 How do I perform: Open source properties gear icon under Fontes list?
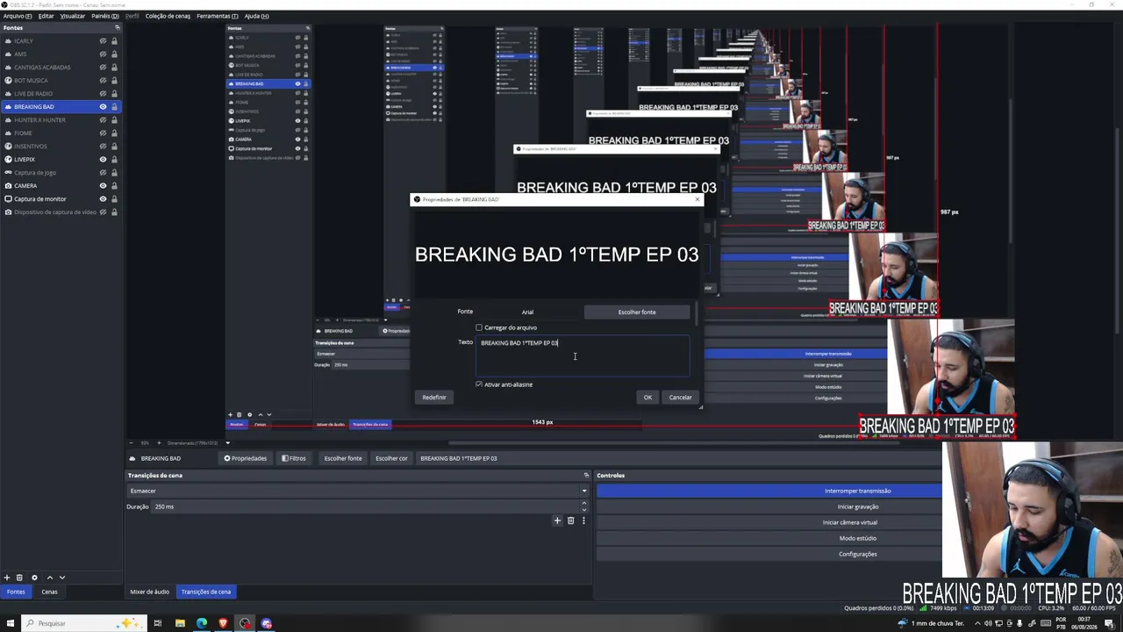coord(34,578)
